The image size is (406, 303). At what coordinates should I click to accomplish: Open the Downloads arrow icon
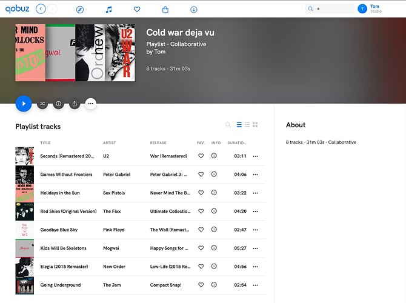click(x=194, y=10)
